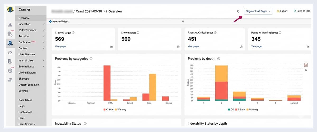Click the Export button
This screenshot has width=317, height=132.
(x=282, y=11)
